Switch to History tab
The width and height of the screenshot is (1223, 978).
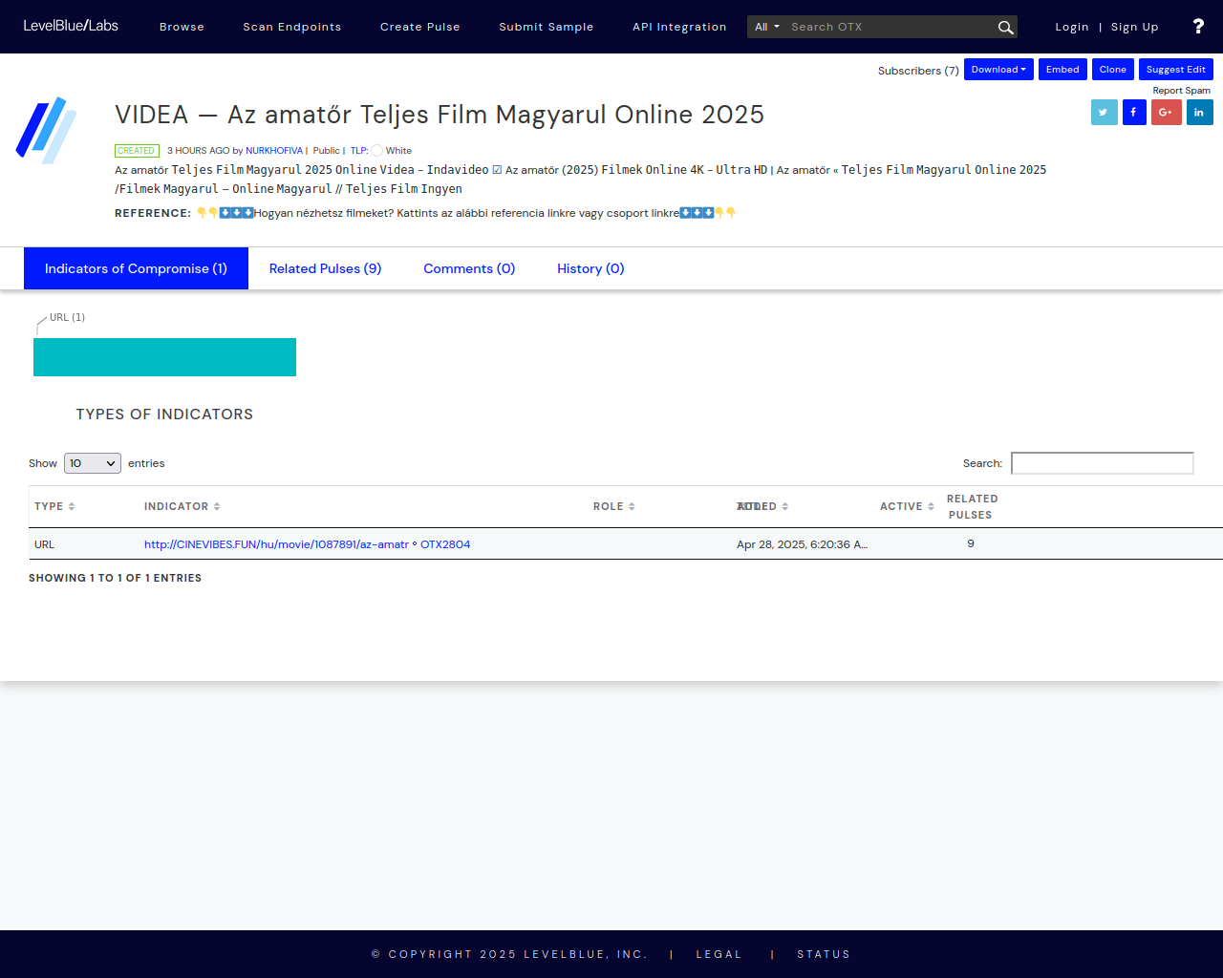(590, 268)
